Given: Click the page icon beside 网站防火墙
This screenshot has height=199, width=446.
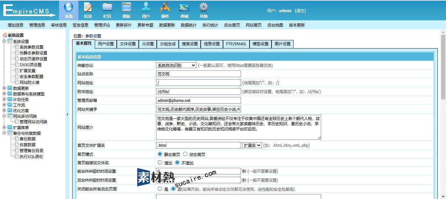Looking at the screenshot, I should tap(17, 82).
